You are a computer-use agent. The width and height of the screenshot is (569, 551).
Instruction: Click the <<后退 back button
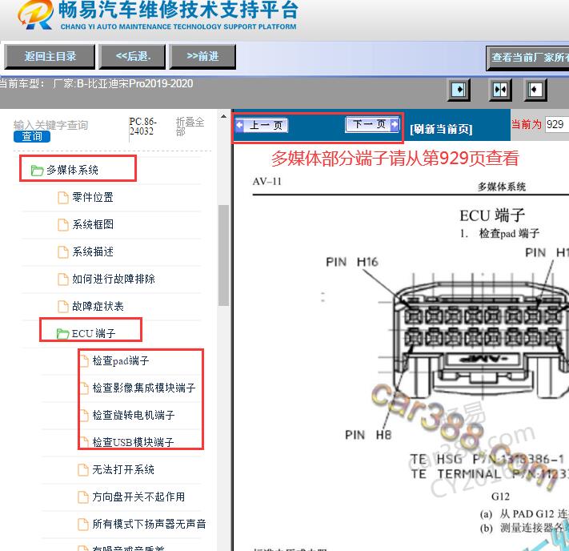click(133, 56)
